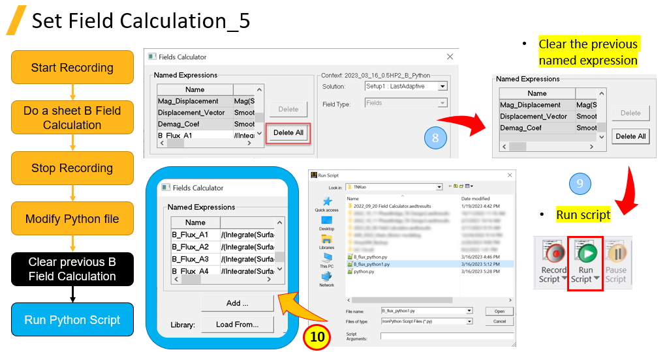
Task: Click the Add ... button
Action: tap(237, 303)
